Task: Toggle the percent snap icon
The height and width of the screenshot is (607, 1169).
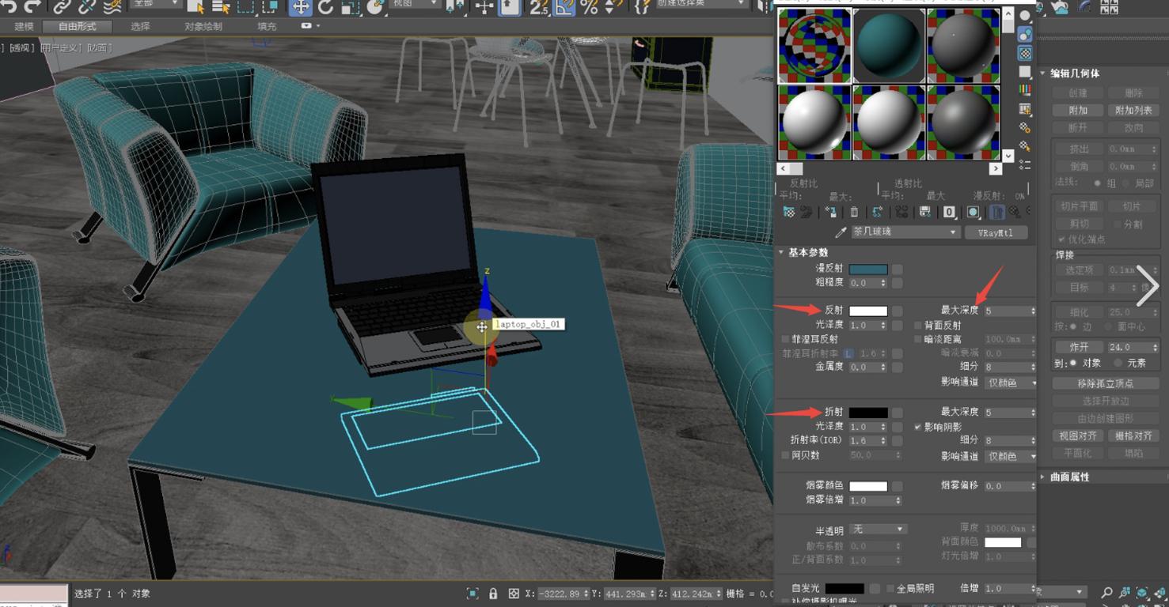Action: (589, 7)
